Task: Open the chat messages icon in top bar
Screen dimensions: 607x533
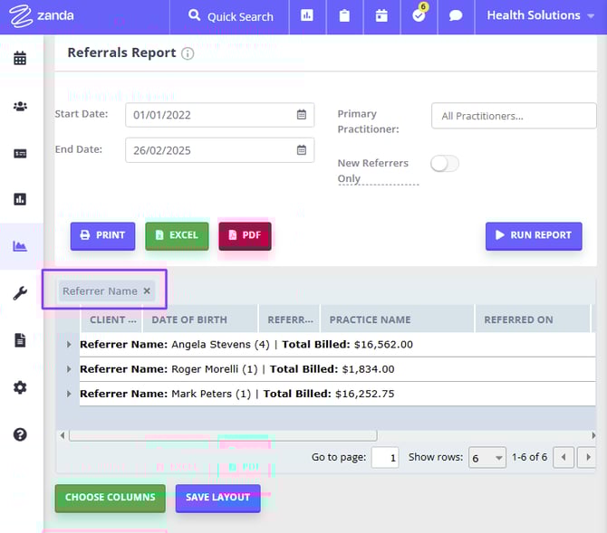Action: (456, 16)
